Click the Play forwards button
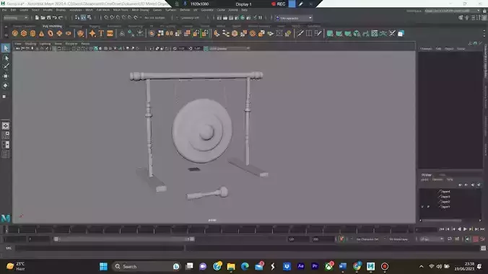This screenshot has height=274, width=488. [x=465, y=229]
